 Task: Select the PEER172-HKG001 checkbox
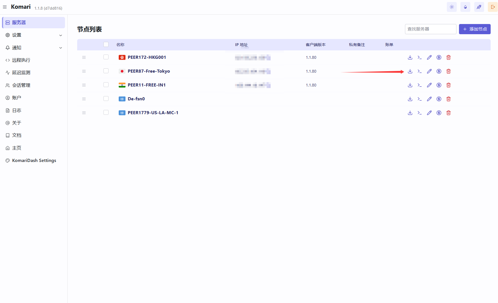[x=106, y=57]
